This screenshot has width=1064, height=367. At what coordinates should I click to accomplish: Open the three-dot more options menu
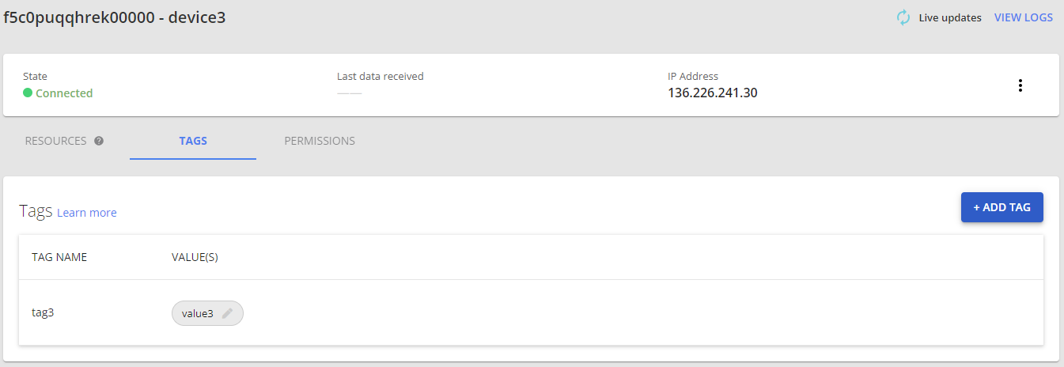coord(1020,85)
